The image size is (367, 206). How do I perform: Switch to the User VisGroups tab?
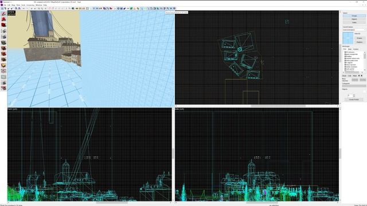(345, 49)
